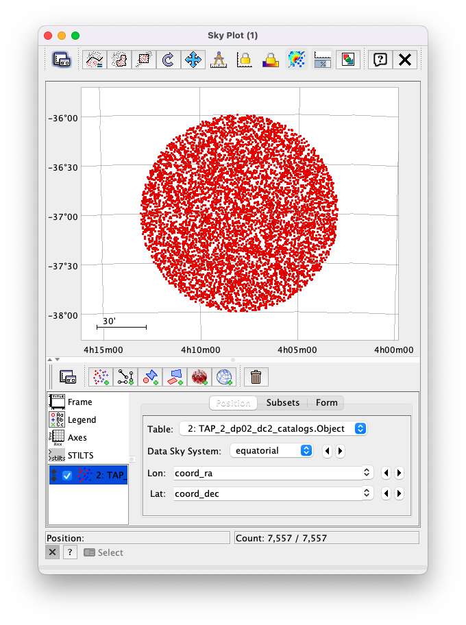The width and height of the screenshot is (466, 625).
Task: Click the 2: TAP_ layer drag handle arrows
Action: click(54, 475)
